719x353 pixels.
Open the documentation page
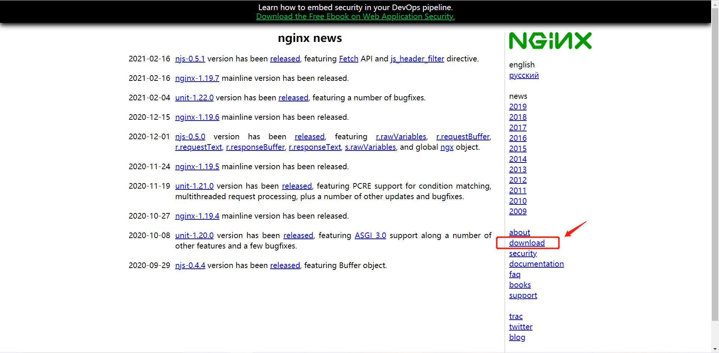pos(536,264)
